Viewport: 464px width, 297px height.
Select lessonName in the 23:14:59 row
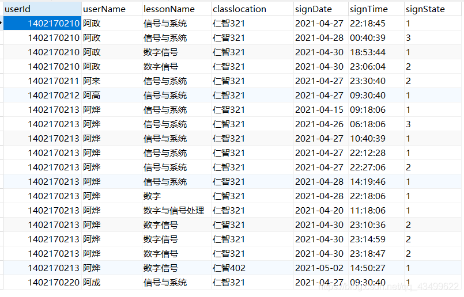(176, 239)
